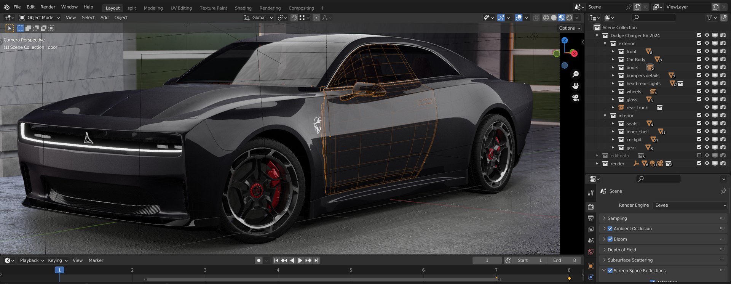Click the Start frame field

[530, 260]
